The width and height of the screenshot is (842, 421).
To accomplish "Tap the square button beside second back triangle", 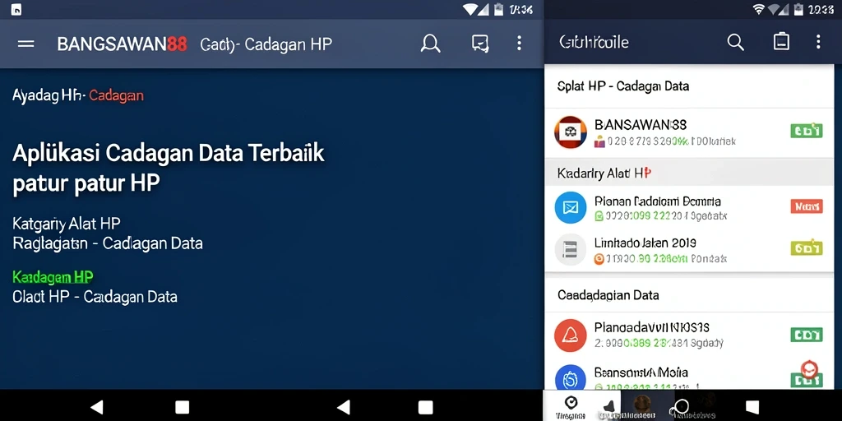I will coord(425,407).
